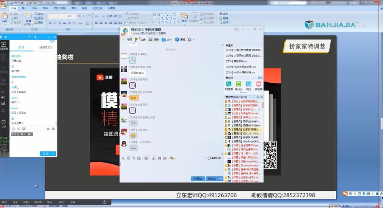This screenshot has height=208, width=383.
Task: Select highlighted 管理员 扮家家 member row
Action: click(x=243, y=129)
